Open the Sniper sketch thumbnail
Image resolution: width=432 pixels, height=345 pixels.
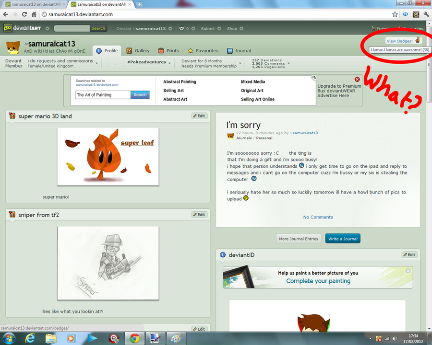[x=108, y=263]
